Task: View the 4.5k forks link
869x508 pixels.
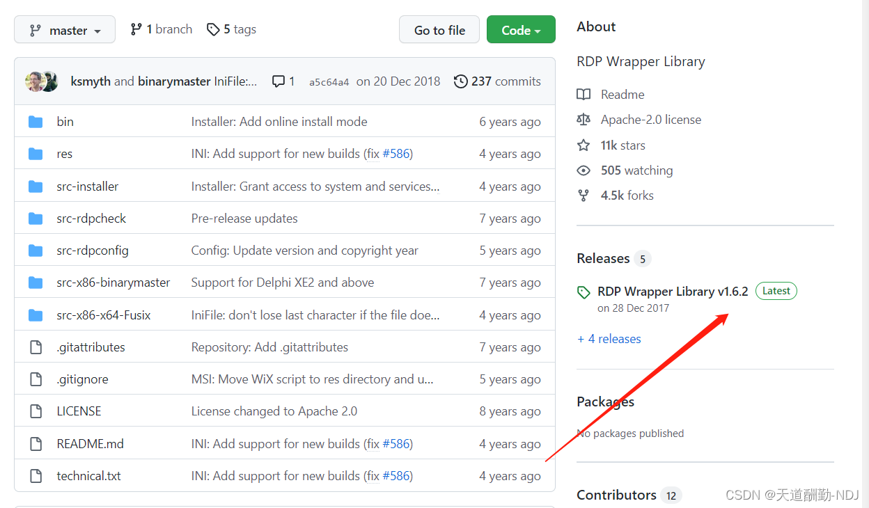Action: pos(627,196)
